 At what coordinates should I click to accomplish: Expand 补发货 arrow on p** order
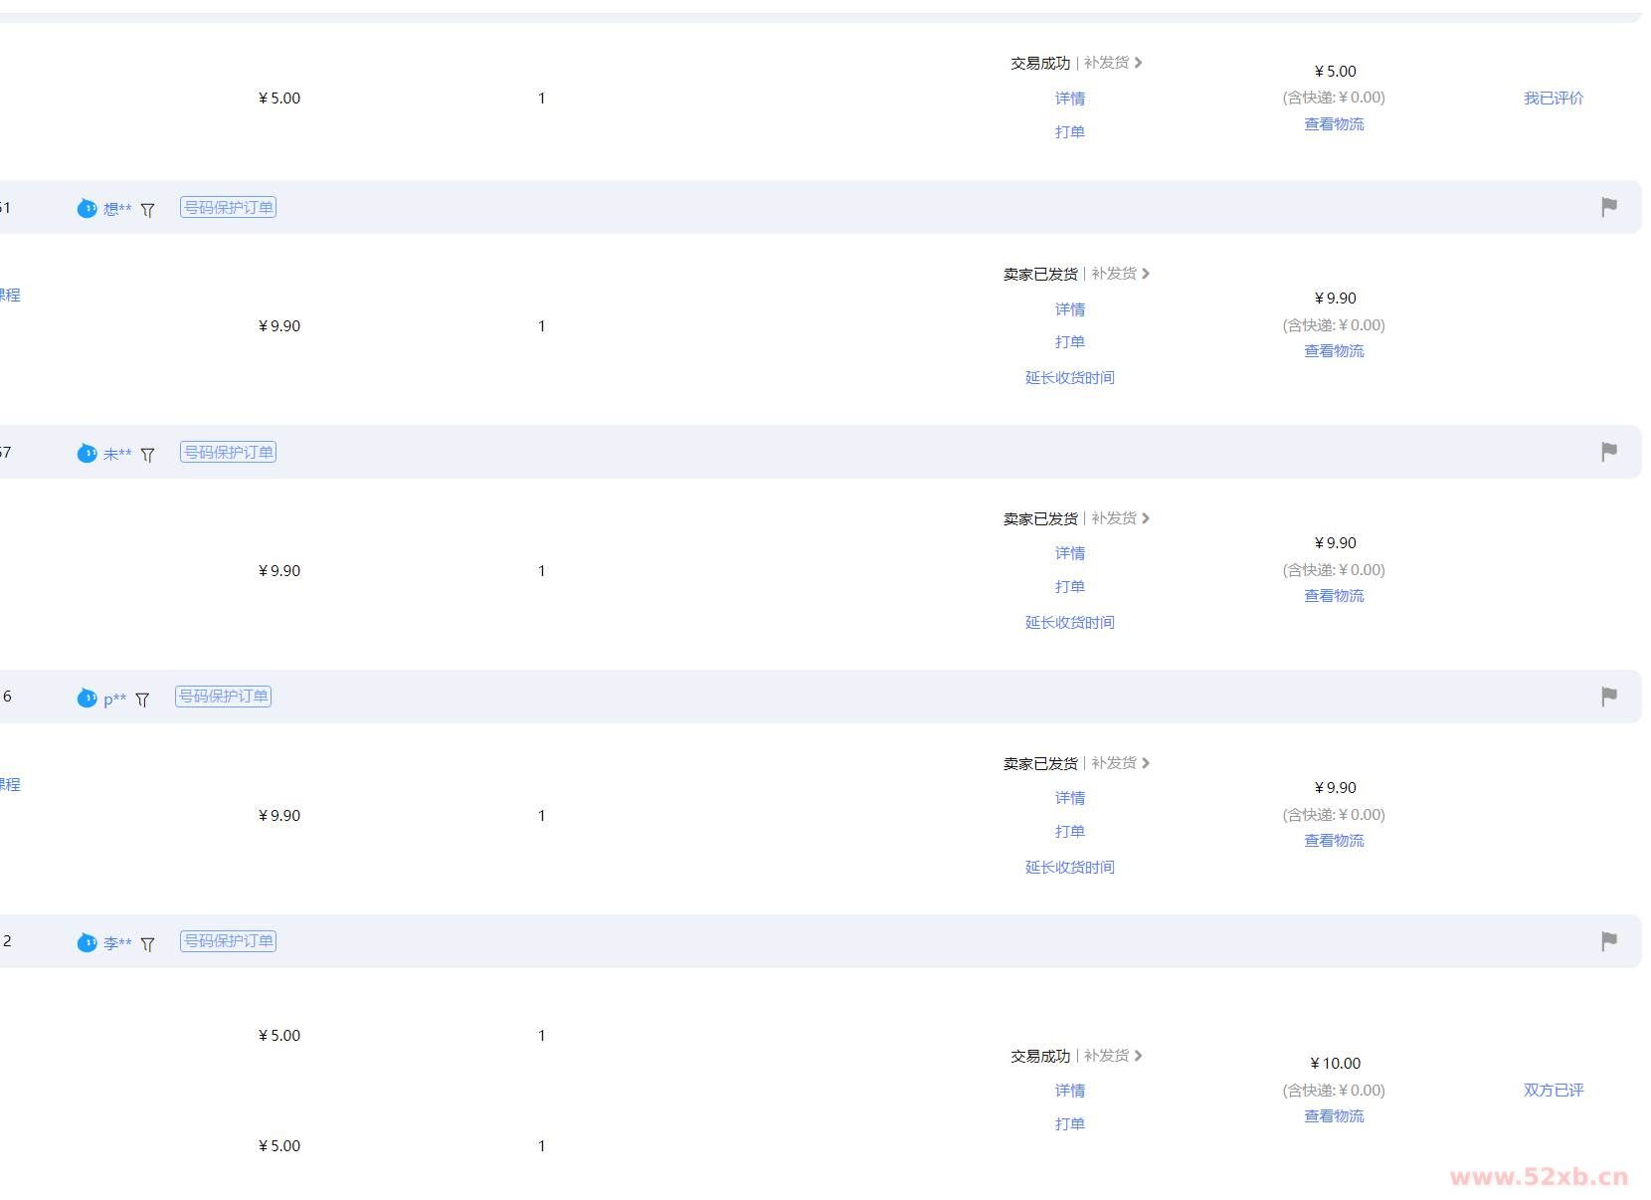(x=1146, y=763)
